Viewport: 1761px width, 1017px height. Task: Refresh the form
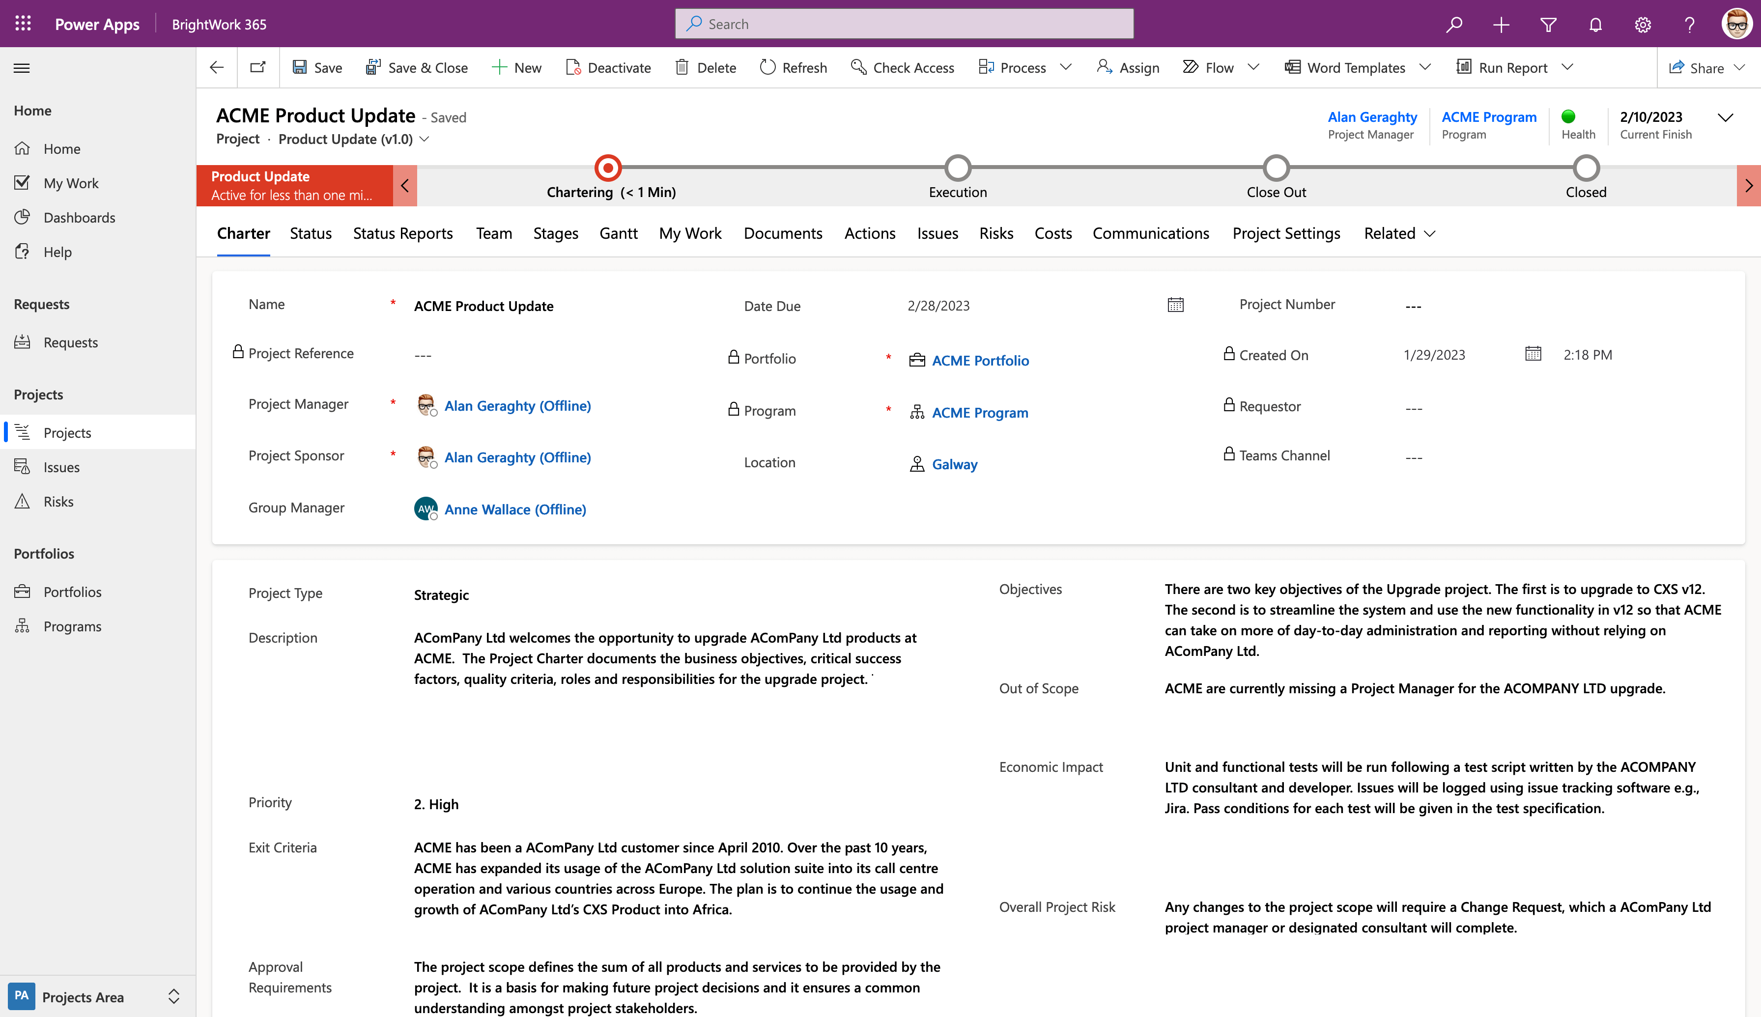coord(793,68)
